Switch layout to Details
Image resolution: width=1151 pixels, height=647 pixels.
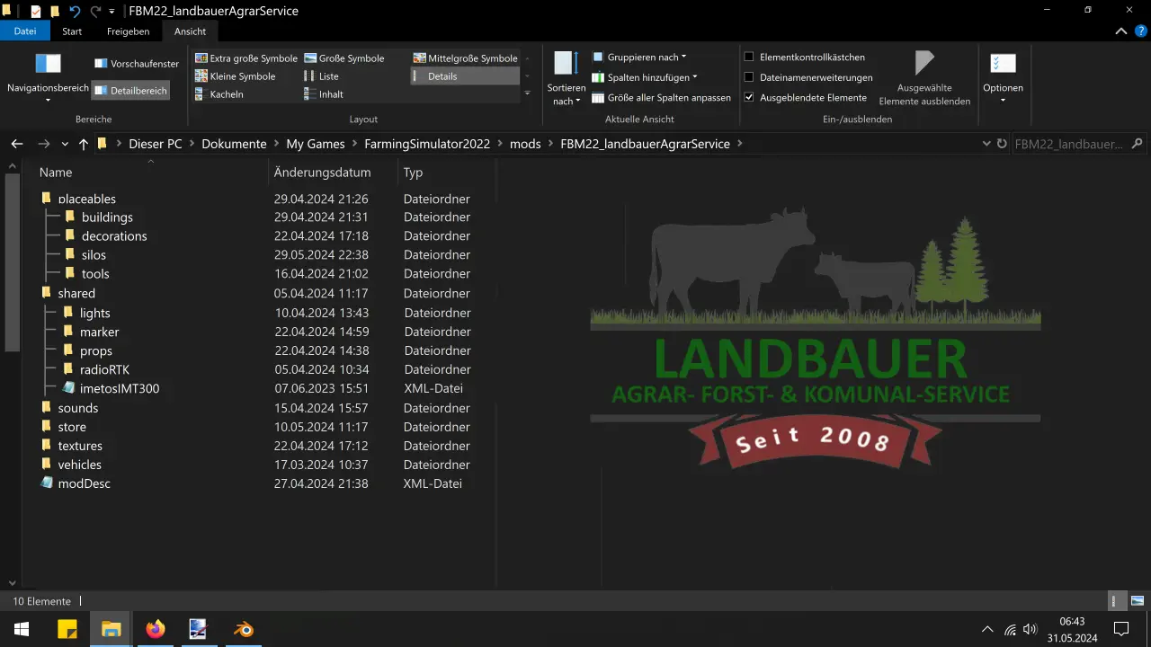pos(465,76)
